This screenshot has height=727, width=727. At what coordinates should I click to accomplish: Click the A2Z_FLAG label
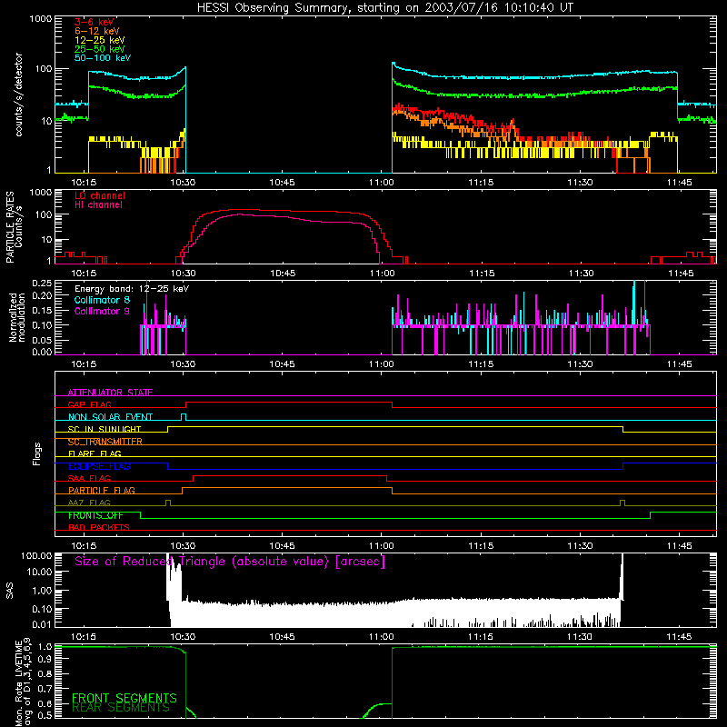click(x=89, y=503)
